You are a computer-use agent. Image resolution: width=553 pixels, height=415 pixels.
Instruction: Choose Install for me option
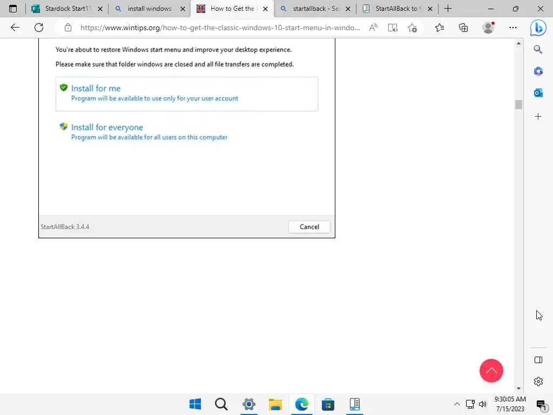[186, 93]
